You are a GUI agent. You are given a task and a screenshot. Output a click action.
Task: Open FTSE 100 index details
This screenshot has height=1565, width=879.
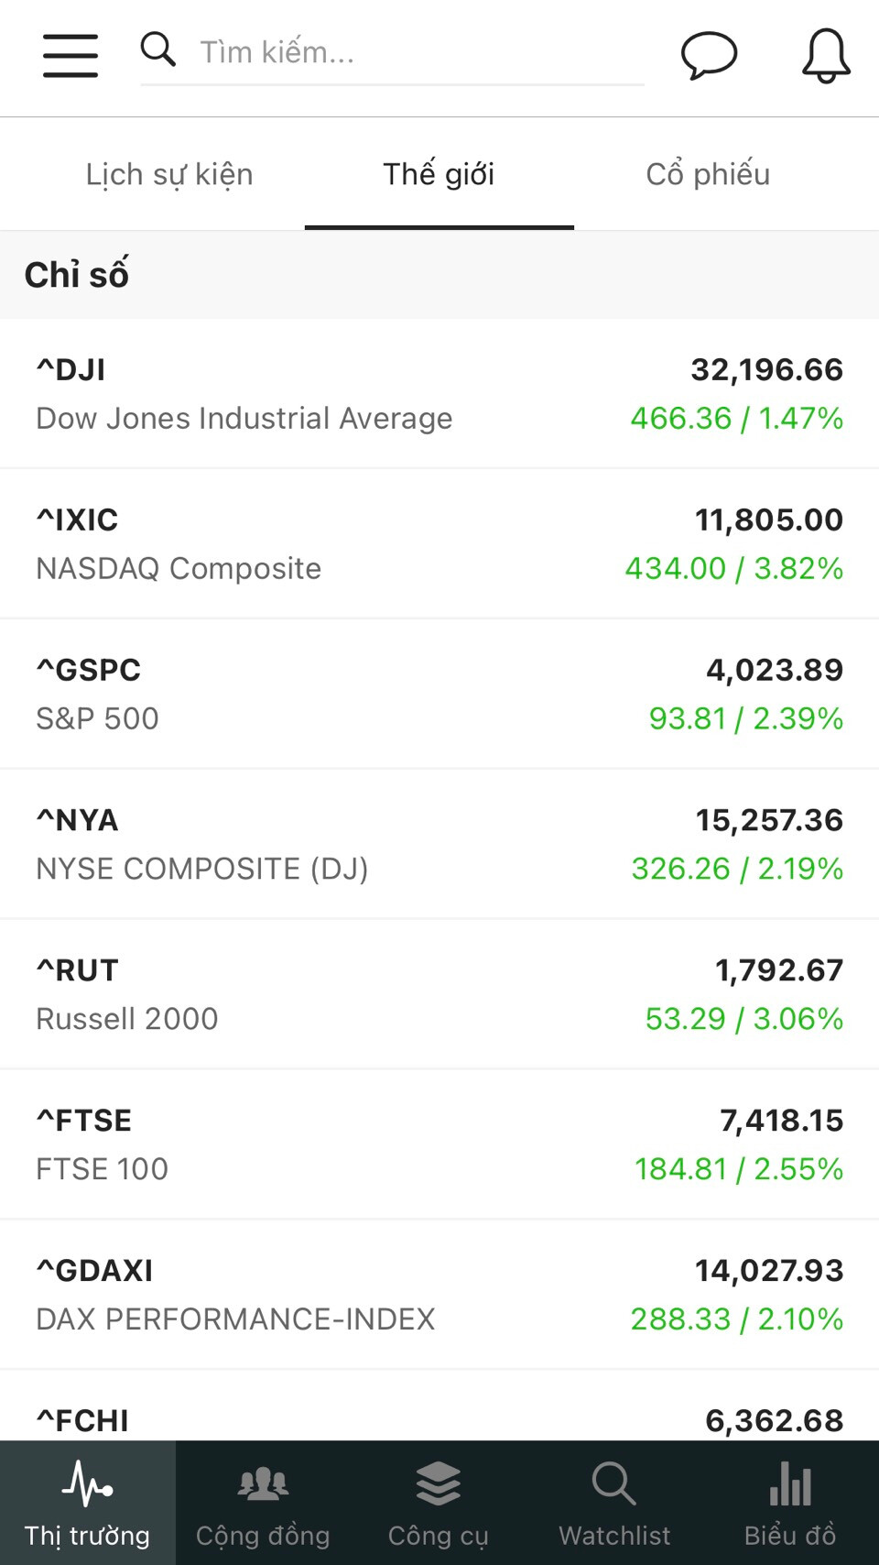439,1145
